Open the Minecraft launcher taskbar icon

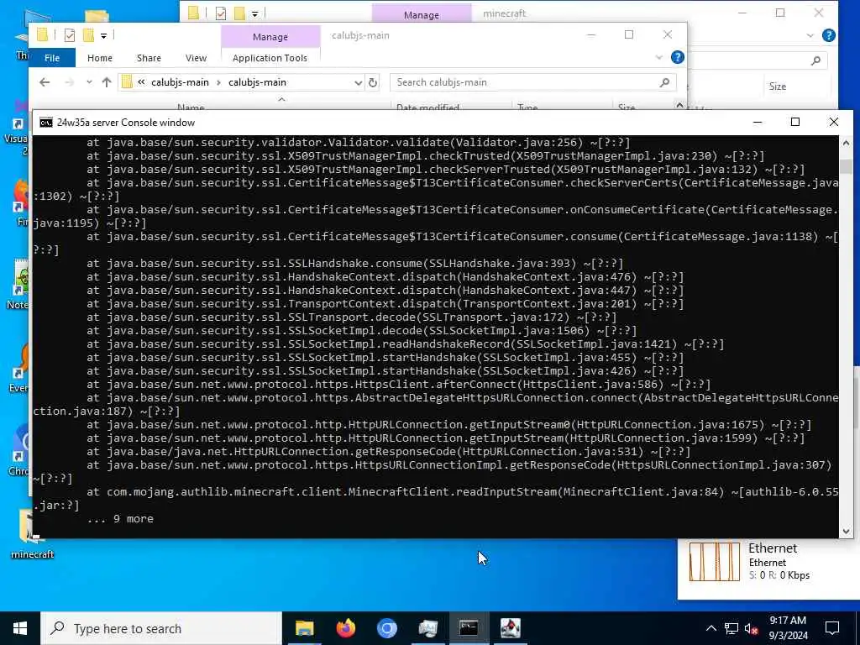pyautogui.click(x=510, y=628)
